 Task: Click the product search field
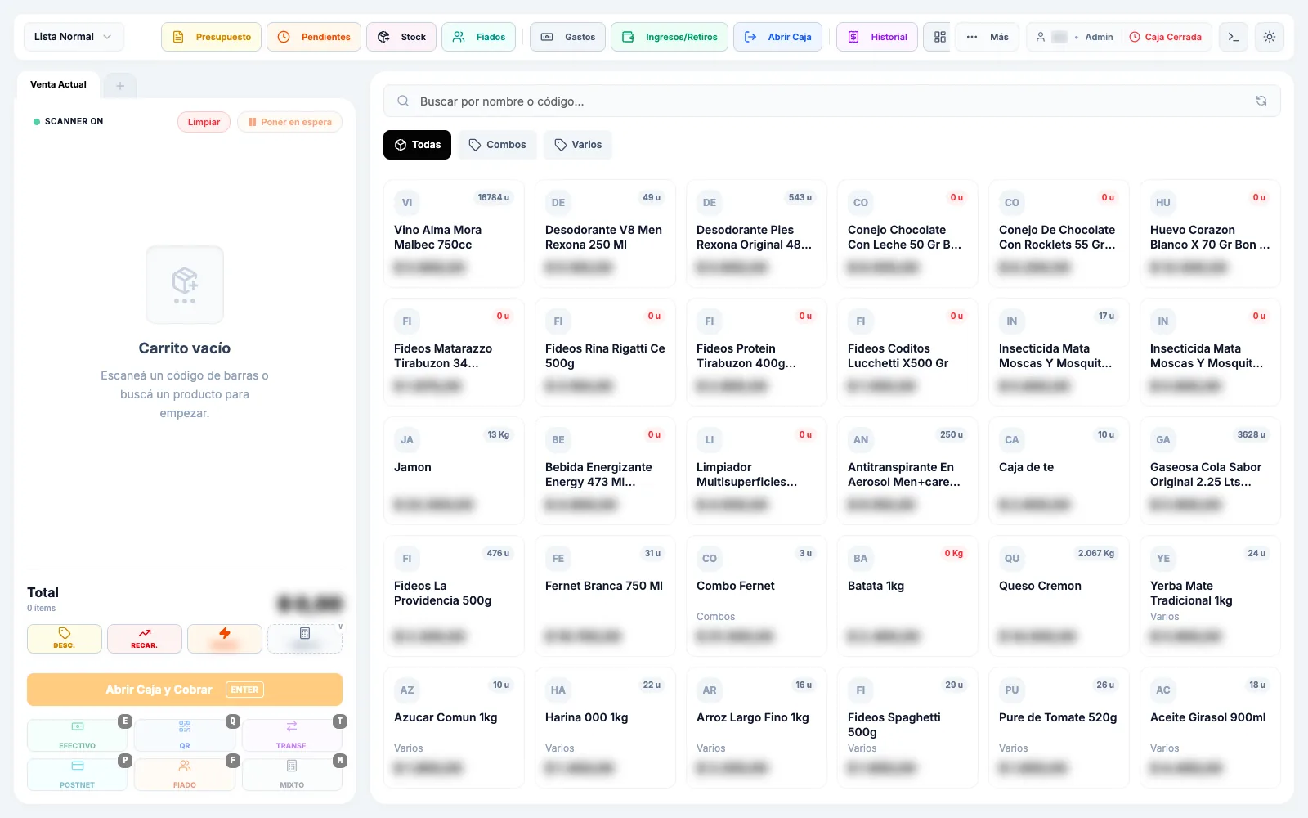coord(831,101)
